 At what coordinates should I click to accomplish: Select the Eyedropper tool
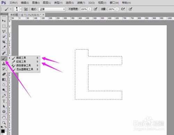coord(4,47)
